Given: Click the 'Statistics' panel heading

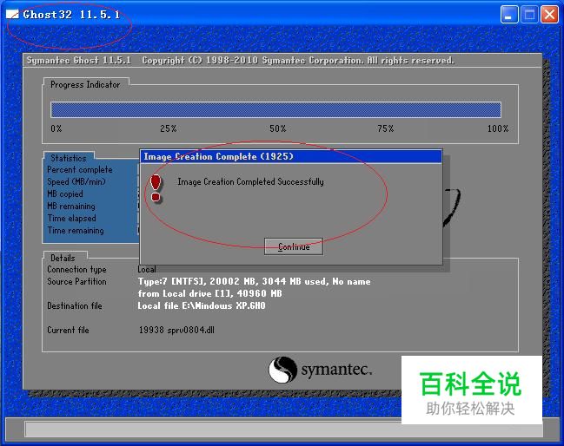Looking at the screenshot, I should pyautogui.click(x=69, y=158).
